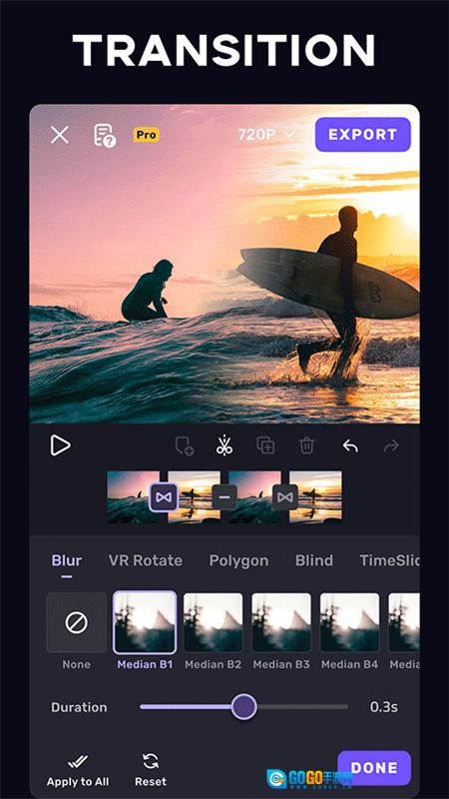The width and height of the screenshot is (449, 799).
Task: Switch to the Blur tab
Action: [67, 560]
